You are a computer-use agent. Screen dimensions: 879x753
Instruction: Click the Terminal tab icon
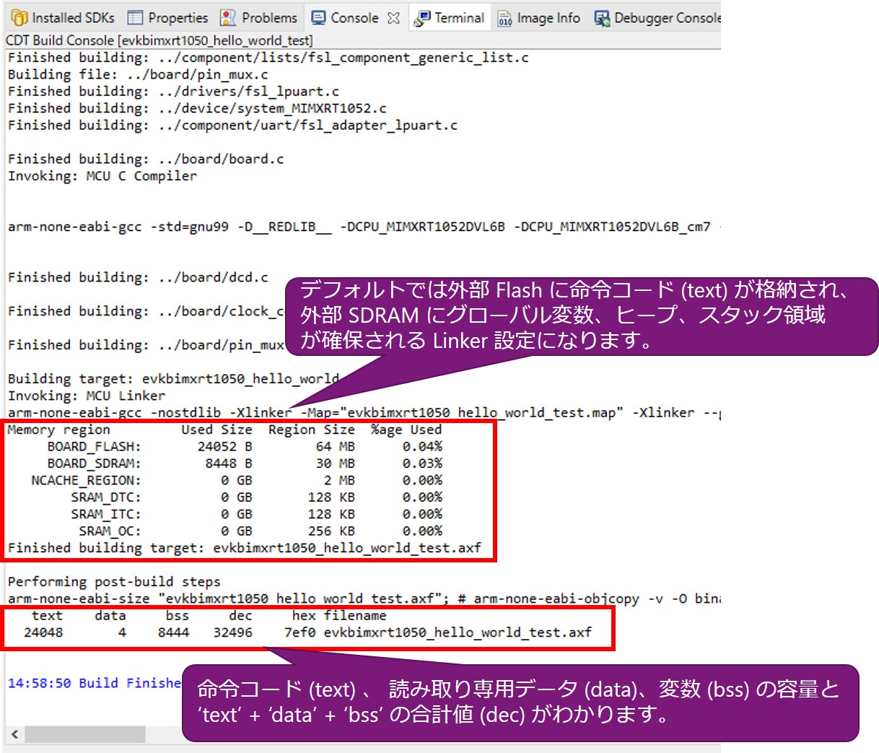(422, 18)
